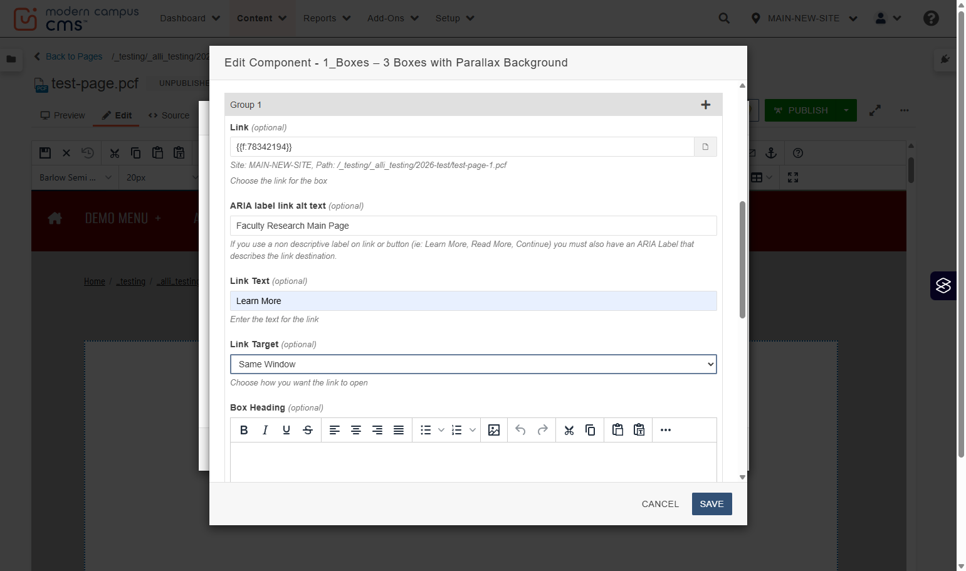Paste as text in Box Heading editor
The width and height of the screenshot is (966, 571).
[639, 430]
